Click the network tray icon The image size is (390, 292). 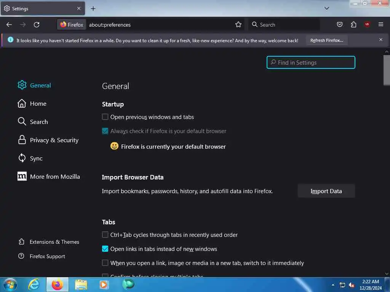[x=342, y=285]
